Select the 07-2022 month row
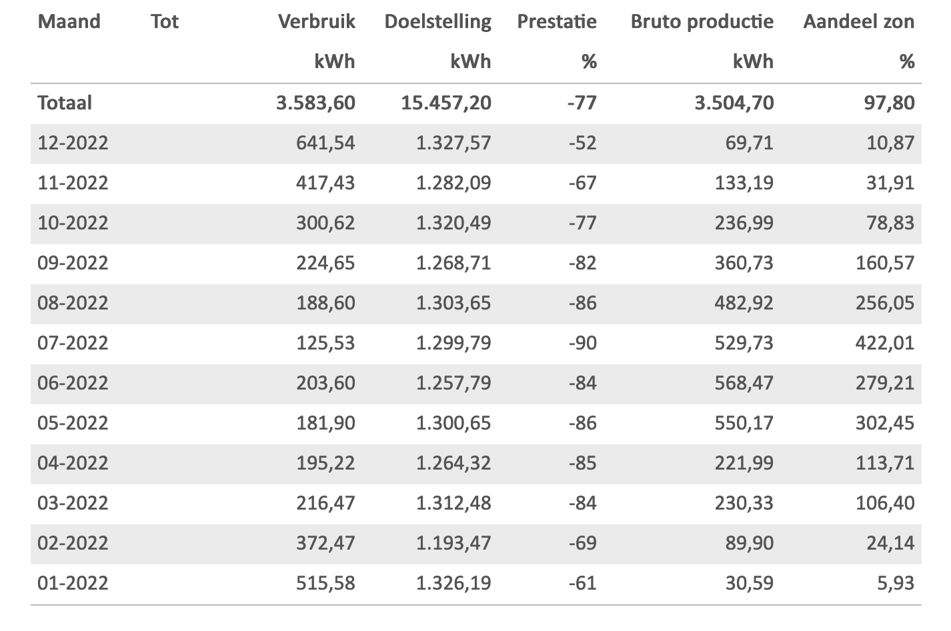This screenshot has width=951, height=631. [x=73, y=343]
